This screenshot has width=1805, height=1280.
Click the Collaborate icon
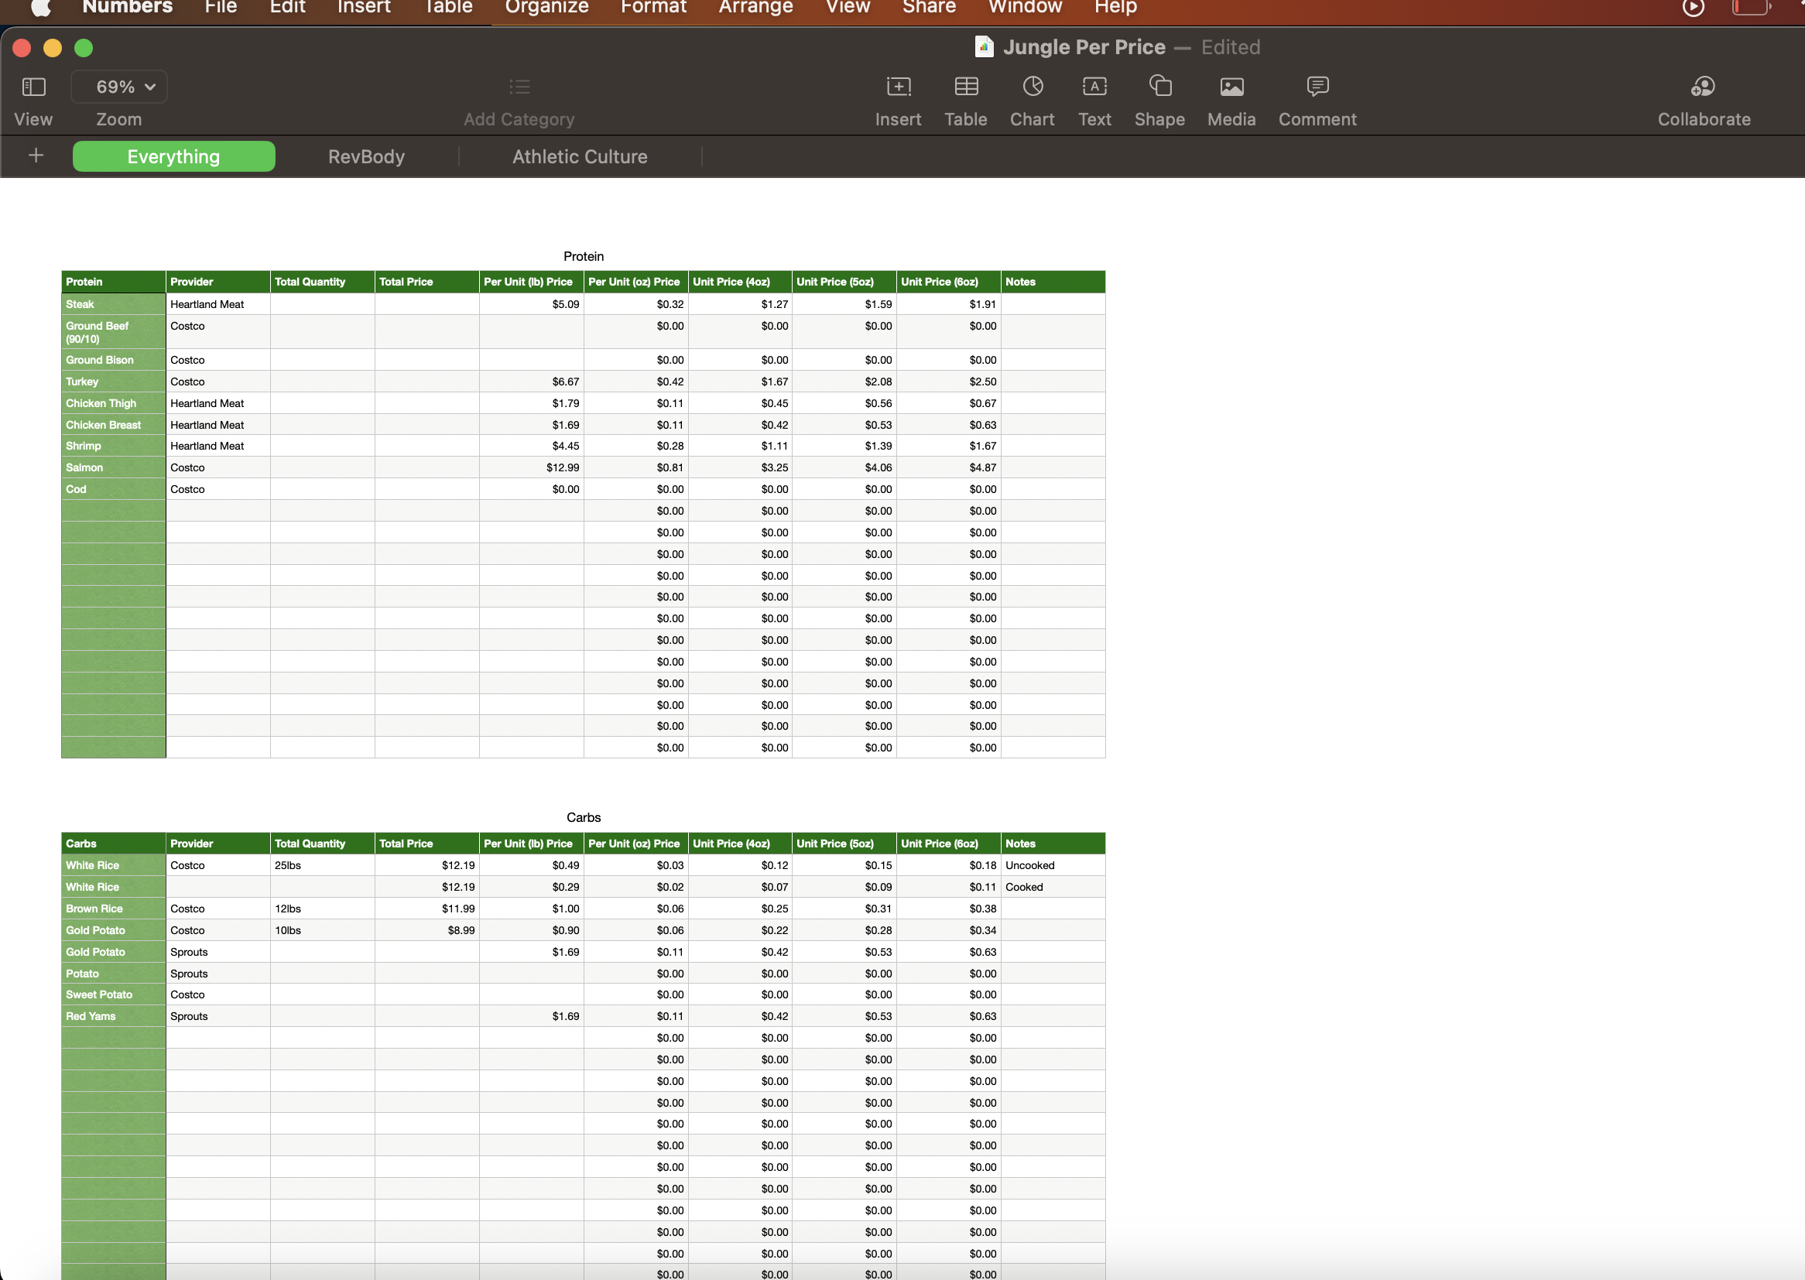[1704, 87]
